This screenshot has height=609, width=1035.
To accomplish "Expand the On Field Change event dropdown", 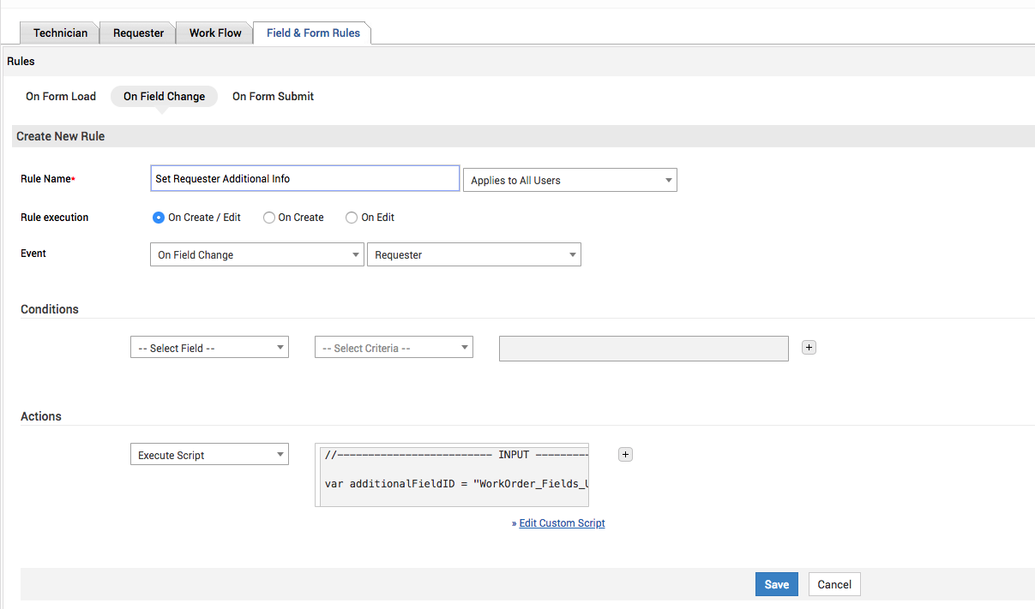I will pyautogui.click(x=256, y=254).
